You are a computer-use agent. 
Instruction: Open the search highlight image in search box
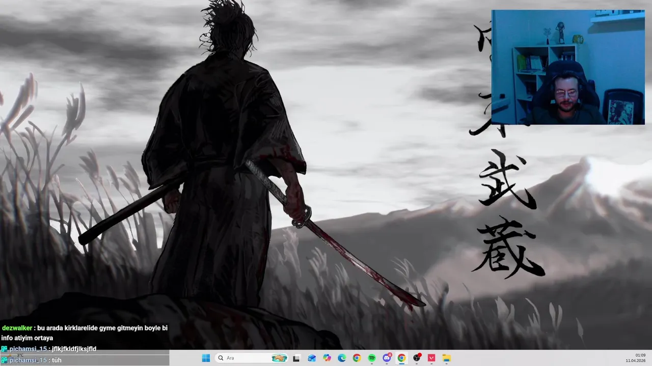pyautogui.click(x=279, y=358)
